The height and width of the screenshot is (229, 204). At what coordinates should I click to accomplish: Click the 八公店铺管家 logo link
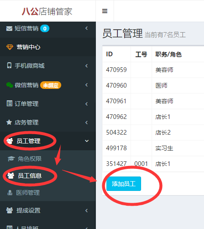[47, 11]
